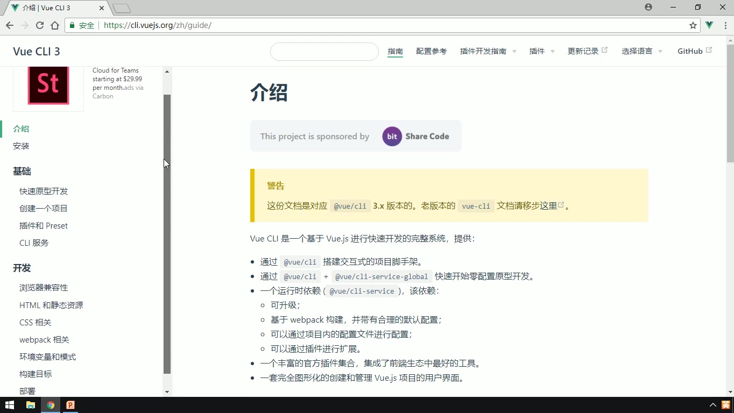Click the secure lock icon in address bar
734x413 pixels.
[72, 25]
